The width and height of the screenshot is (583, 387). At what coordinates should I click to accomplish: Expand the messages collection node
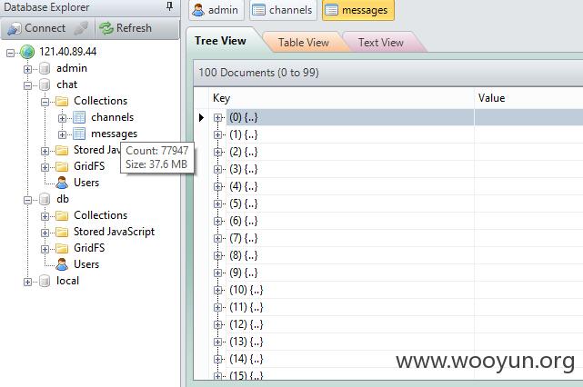pos(62,134)
